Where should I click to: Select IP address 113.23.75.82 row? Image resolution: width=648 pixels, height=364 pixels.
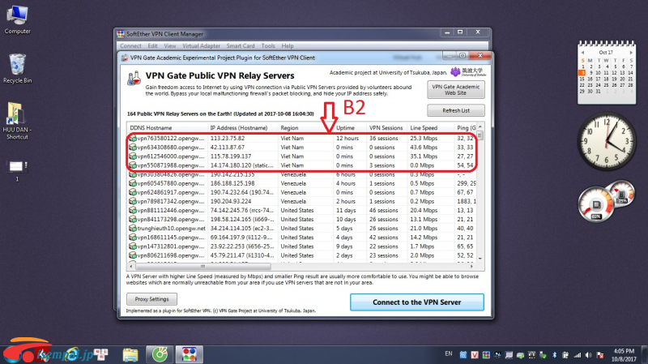[x=301, y=138]
